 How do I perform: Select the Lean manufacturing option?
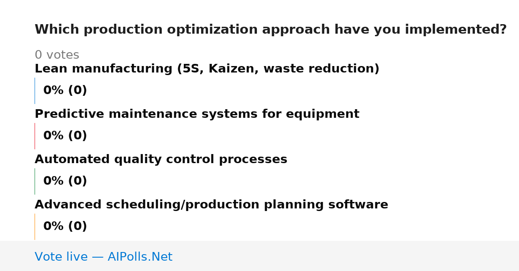[x=207, y=69]
